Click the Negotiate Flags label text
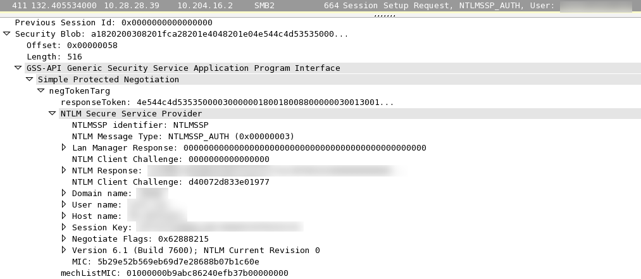This screenshot has width=641, height=279. click(112, 239)
